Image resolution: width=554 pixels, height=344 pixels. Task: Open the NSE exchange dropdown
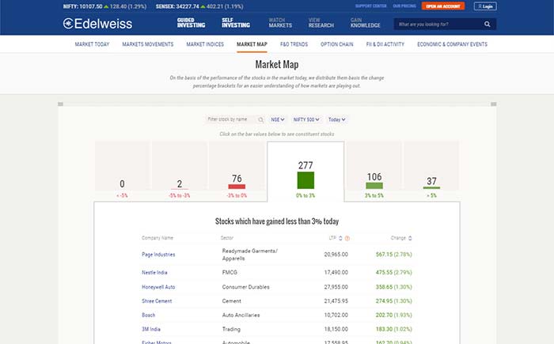[x=277, y=119]
